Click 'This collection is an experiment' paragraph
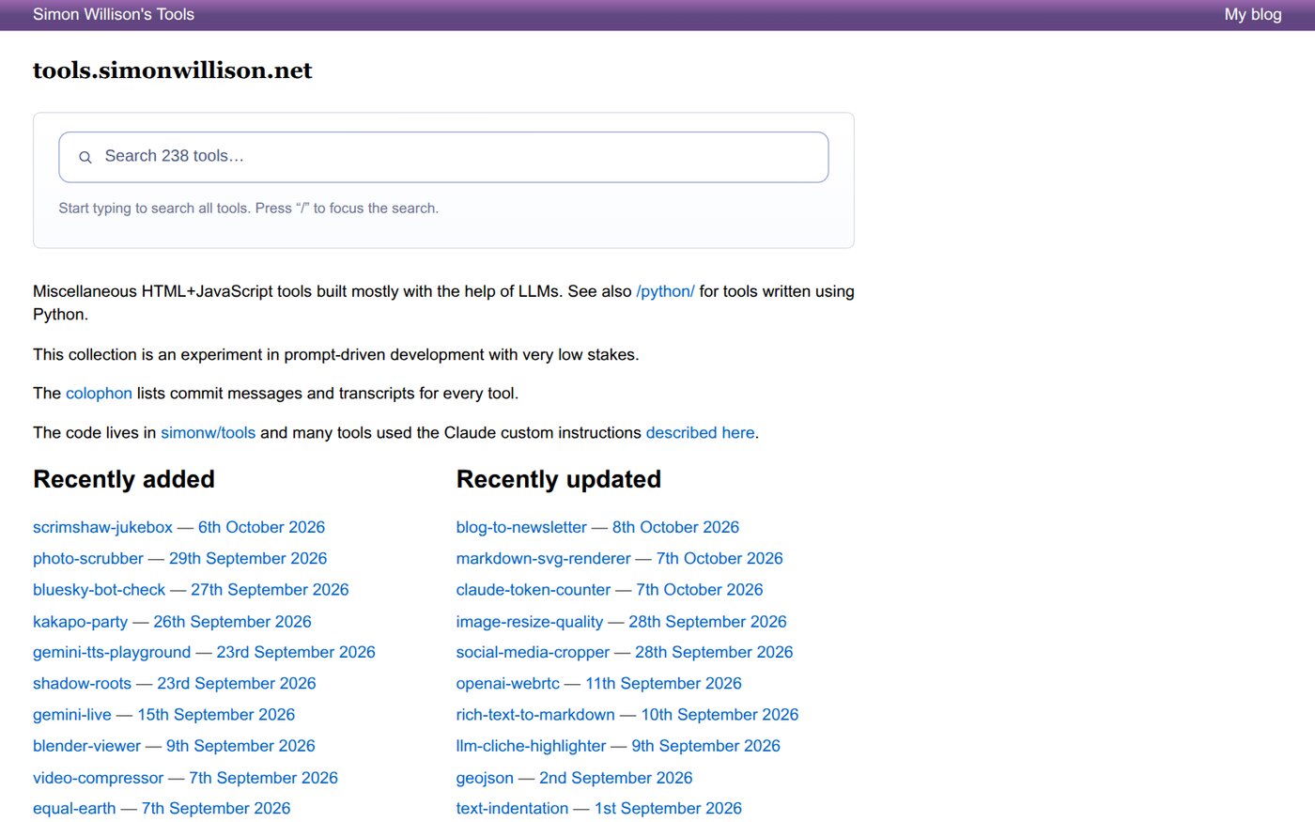1315x822 pixels. (336, 355)
